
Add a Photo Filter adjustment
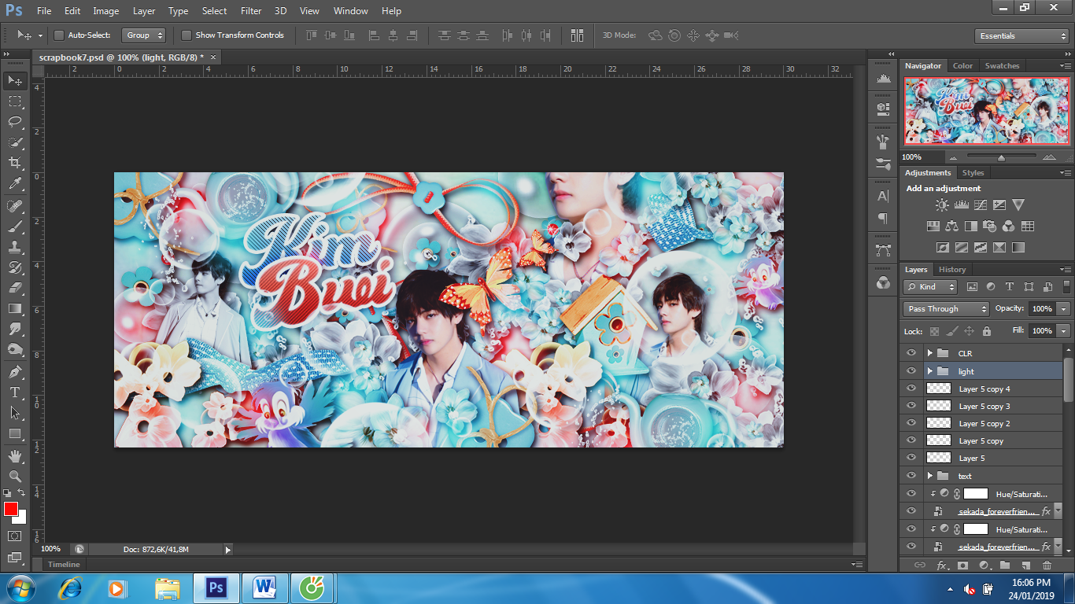point(989,226)
